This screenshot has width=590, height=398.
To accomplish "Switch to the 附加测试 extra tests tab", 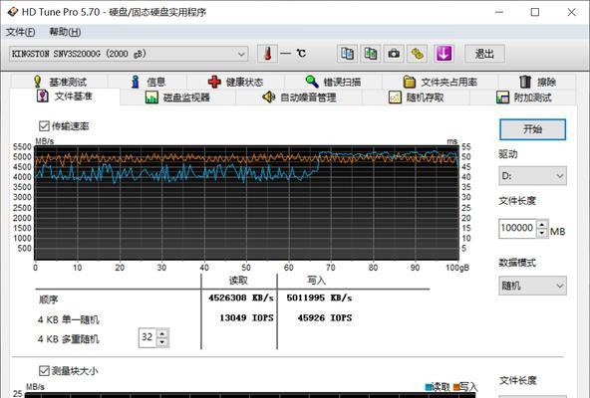I will pos(524,98).
